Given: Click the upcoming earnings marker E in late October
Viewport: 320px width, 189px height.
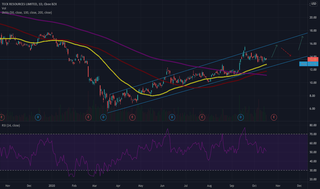Looking at the screenshot, I should 274,117.
